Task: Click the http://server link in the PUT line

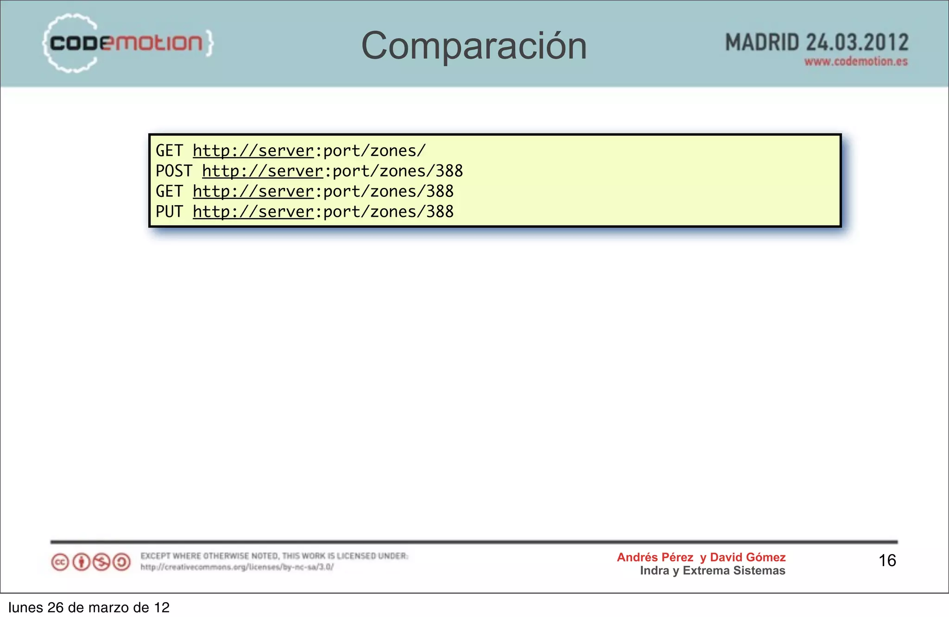Action: [253, 212]
